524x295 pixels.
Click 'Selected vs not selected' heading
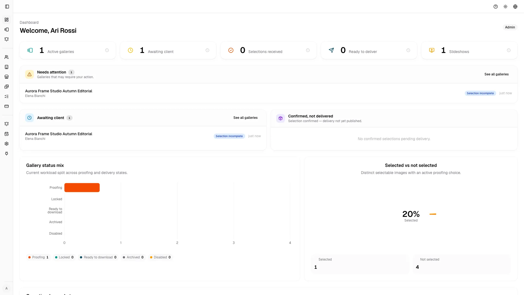pyautogui.click(x=411, y=166)
